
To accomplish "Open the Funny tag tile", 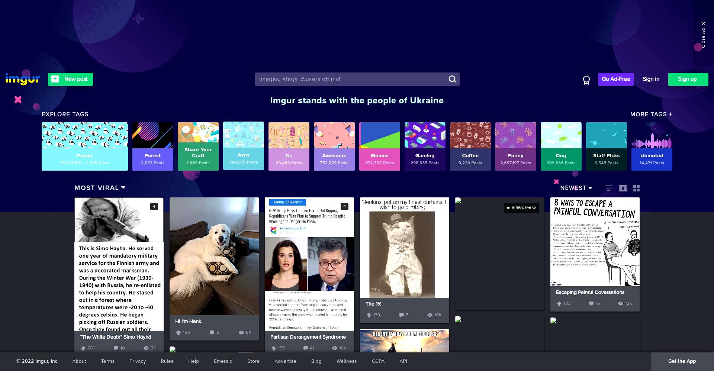I will tap(516, 146).
